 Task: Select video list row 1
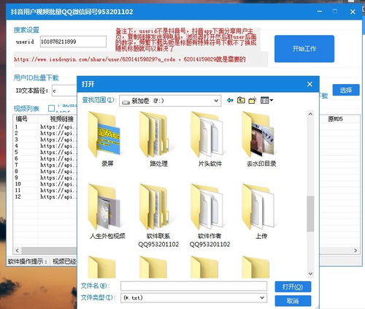click(x=45, y=126)
